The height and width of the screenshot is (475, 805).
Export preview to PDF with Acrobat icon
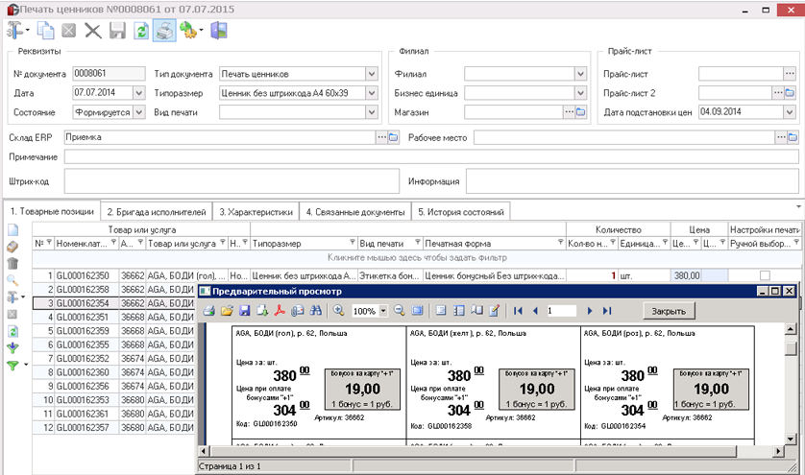pyautogui.click(x=280, y=311)
